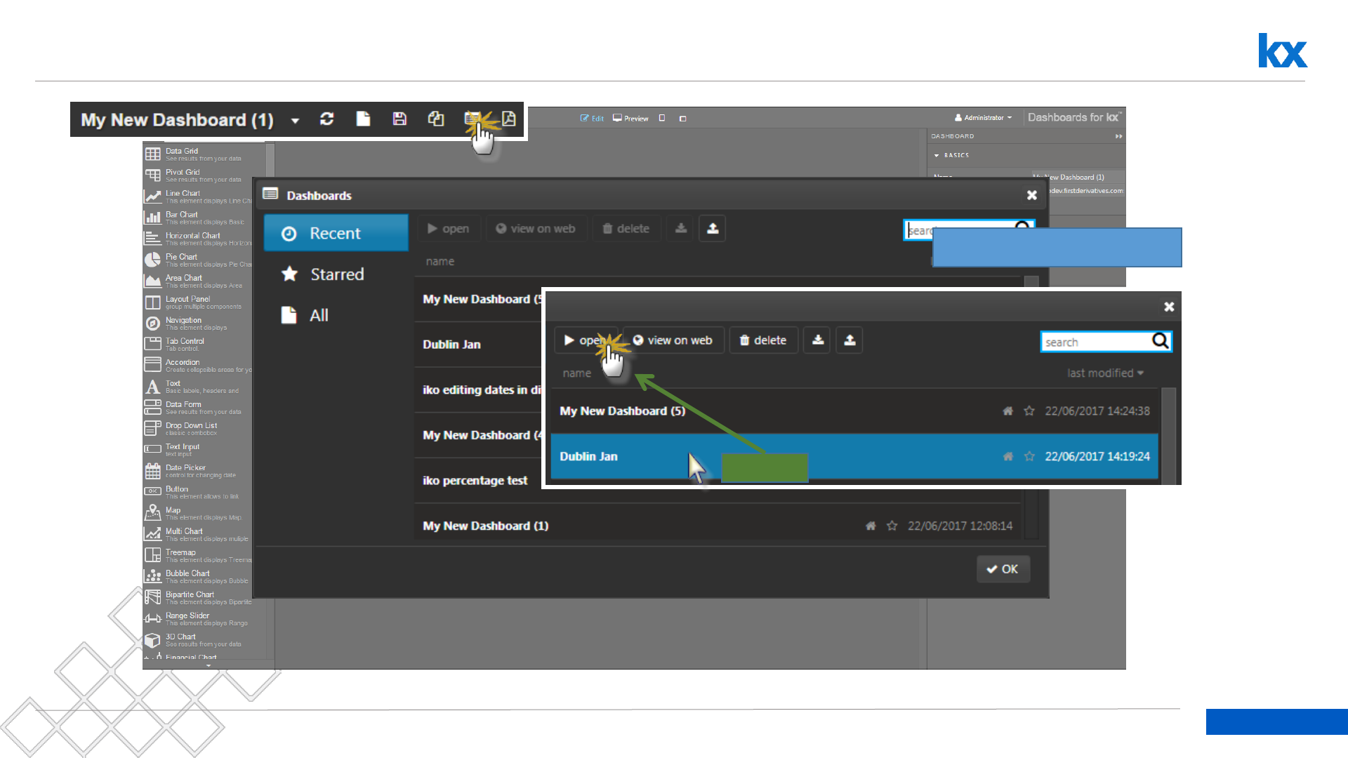Toggle home icon on Dublin Jan row
Screen dimensions: 1348x758
click(1007, 457)
